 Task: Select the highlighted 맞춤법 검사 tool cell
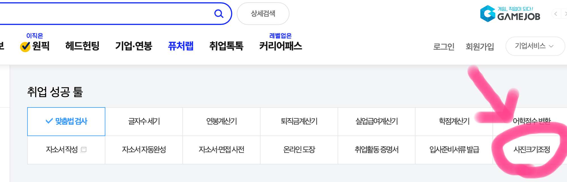pos(66,121)
